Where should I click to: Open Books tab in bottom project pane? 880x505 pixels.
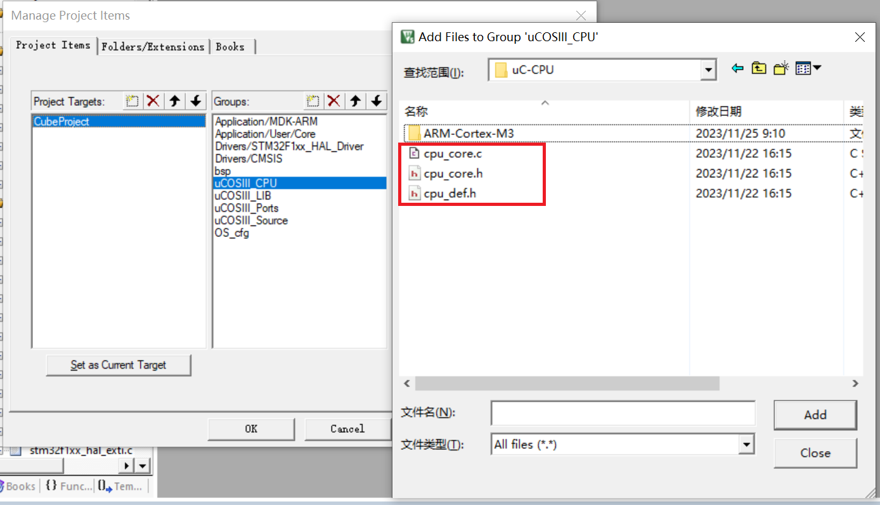tap(18, 486)
